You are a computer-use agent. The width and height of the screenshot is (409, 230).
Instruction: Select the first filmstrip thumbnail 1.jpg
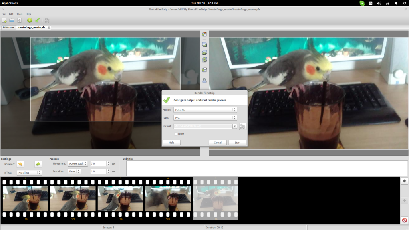[x=25, y=198]
